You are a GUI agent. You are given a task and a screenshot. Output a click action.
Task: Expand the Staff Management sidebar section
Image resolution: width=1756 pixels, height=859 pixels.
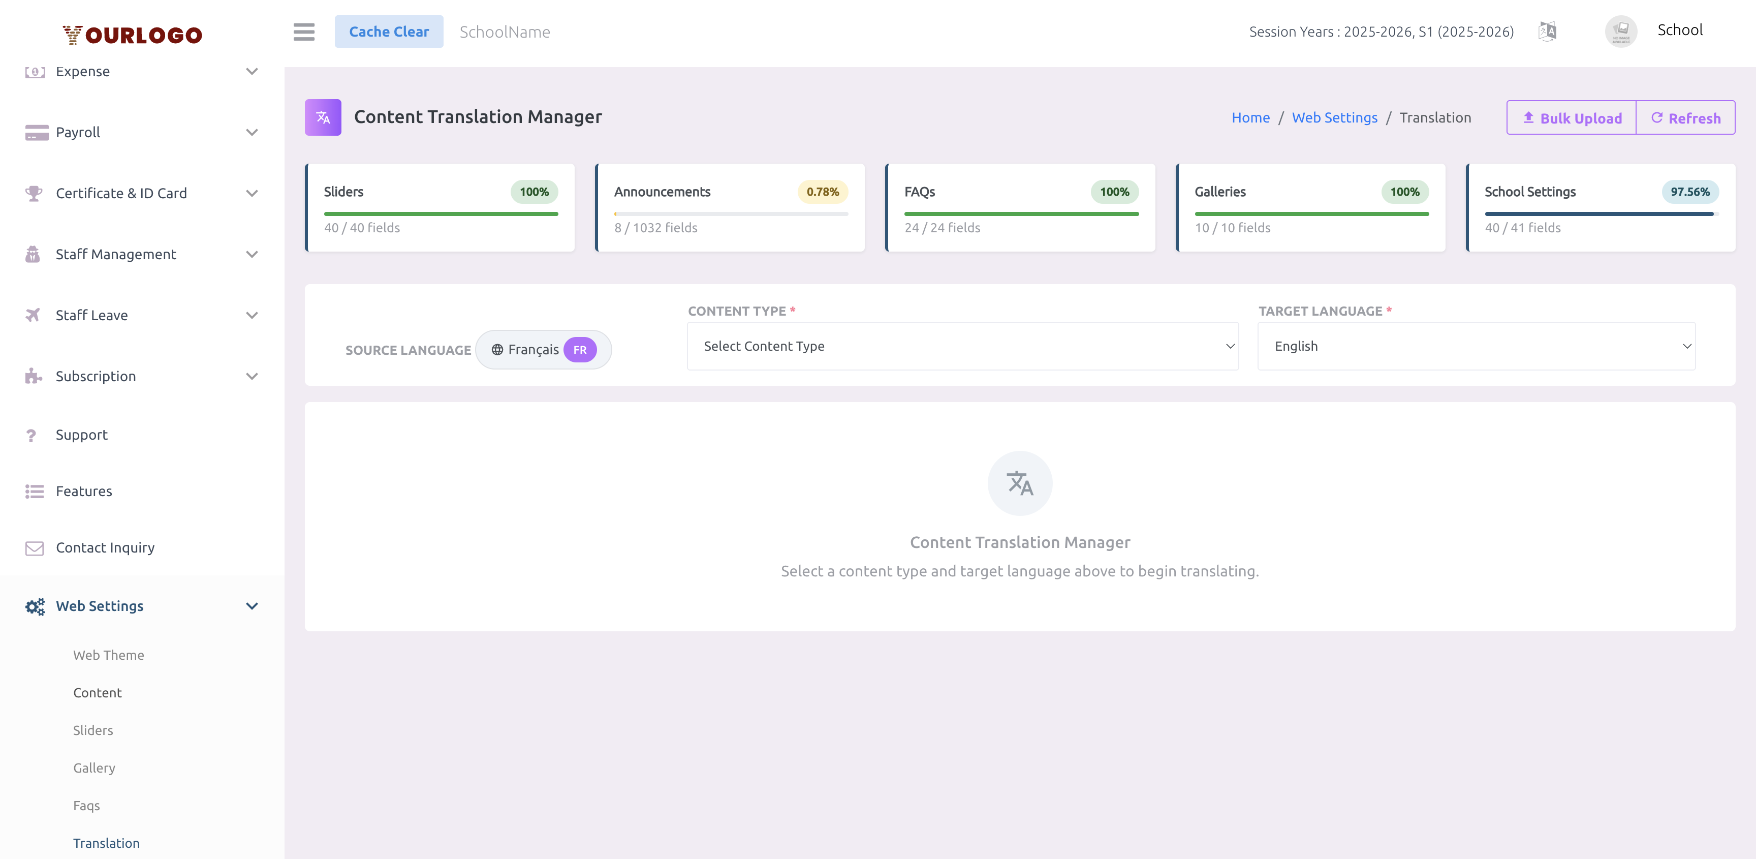[x=252, y=254]
